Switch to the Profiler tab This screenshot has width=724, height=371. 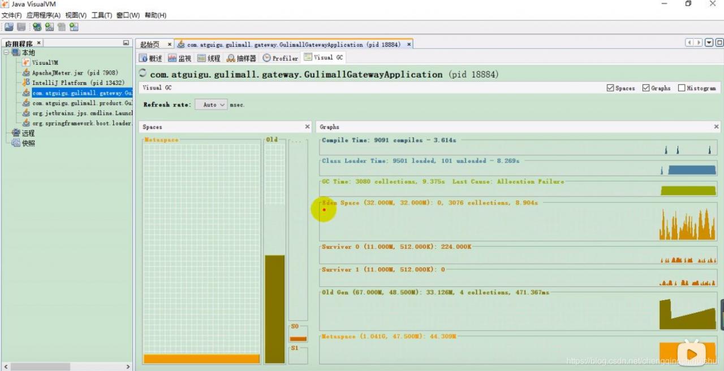(281, 58)
